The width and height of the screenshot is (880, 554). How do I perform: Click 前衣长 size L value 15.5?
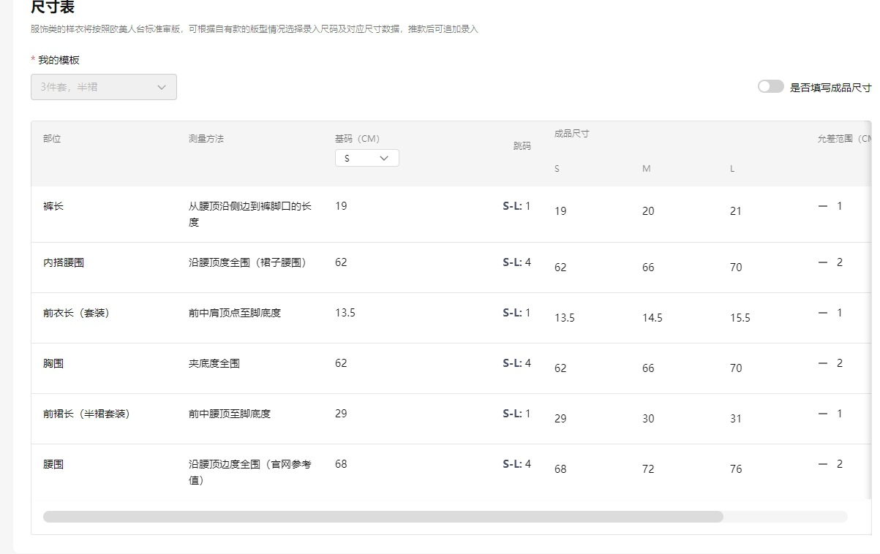pos(740,318)
